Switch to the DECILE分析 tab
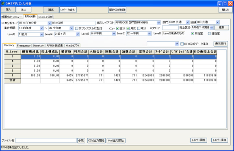 coord(45,17)
